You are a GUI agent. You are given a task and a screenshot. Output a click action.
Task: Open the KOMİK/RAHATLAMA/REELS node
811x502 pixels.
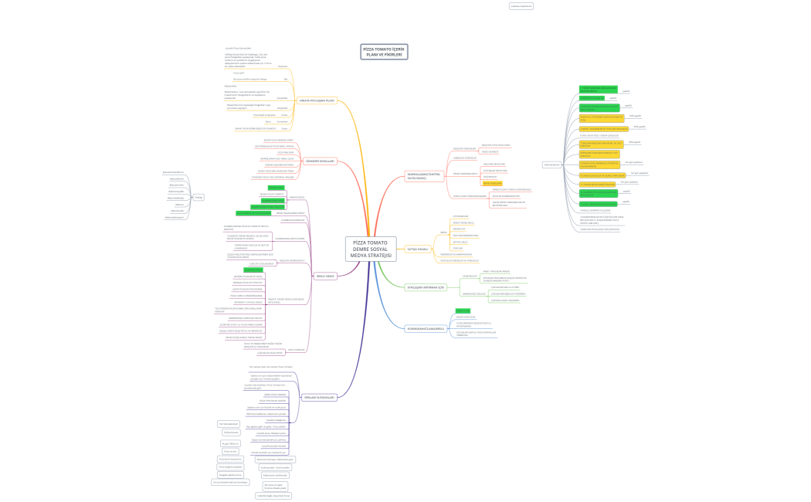426,327
